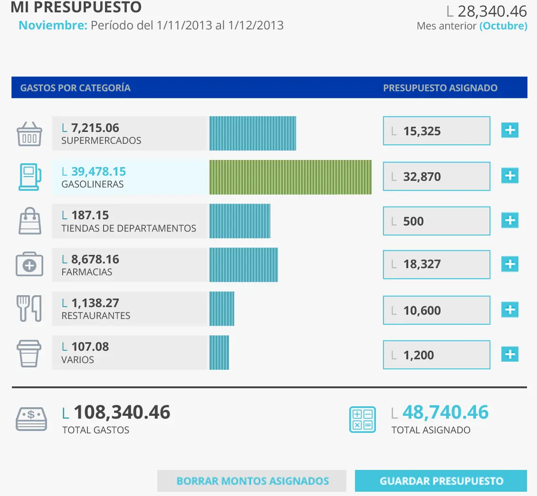Click the plus button next to Farmacias budget

pos(509,264)
